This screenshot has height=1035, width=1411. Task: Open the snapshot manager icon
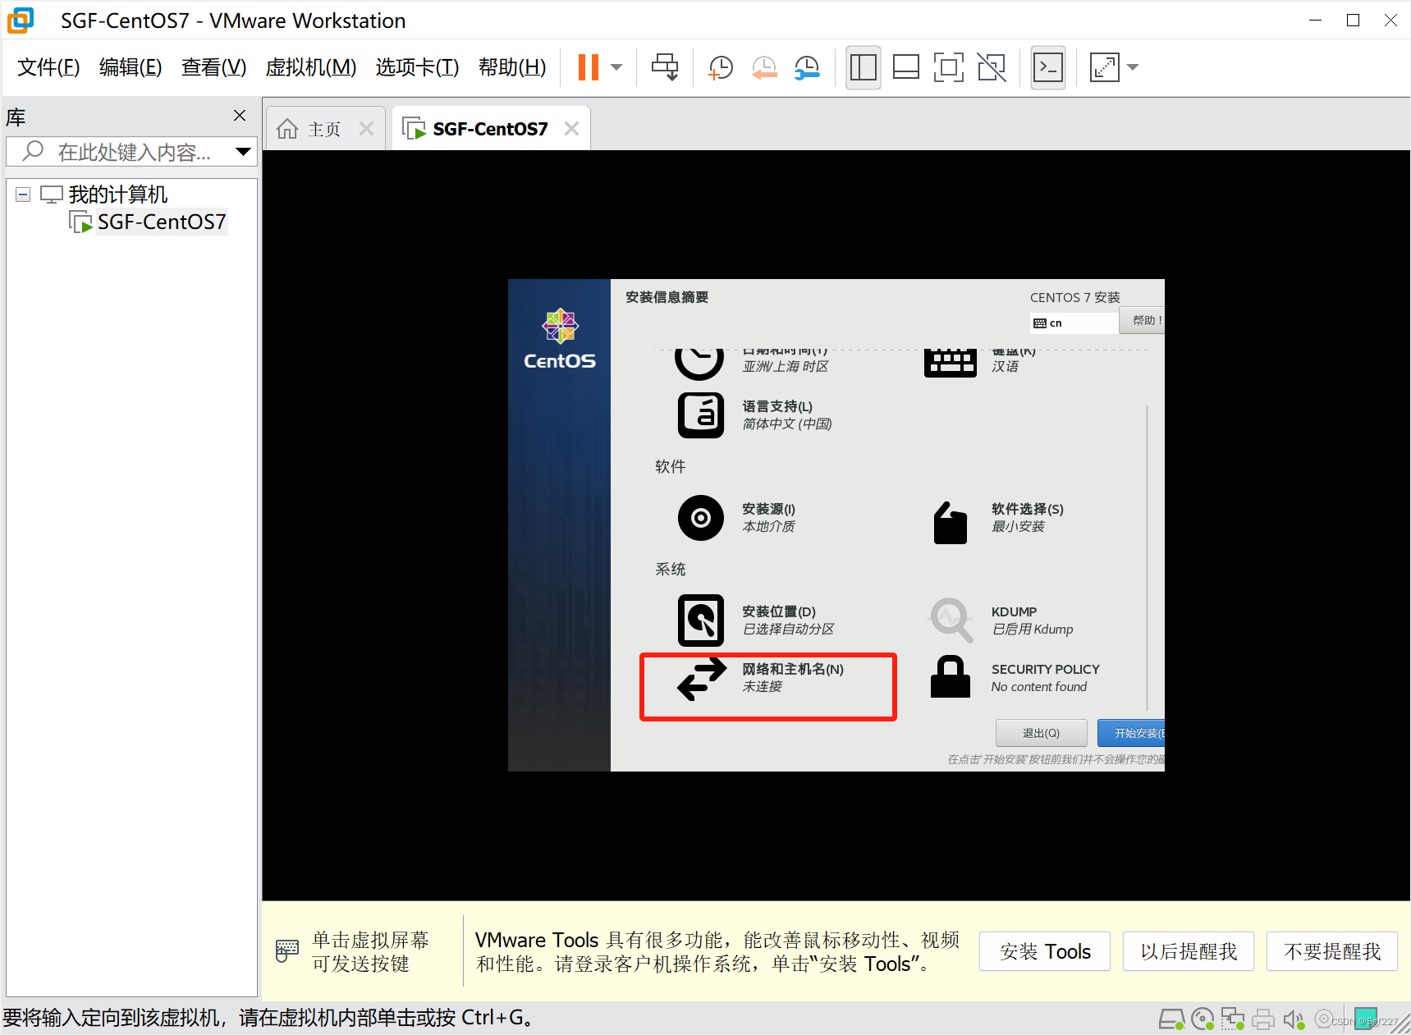[807, 67]
